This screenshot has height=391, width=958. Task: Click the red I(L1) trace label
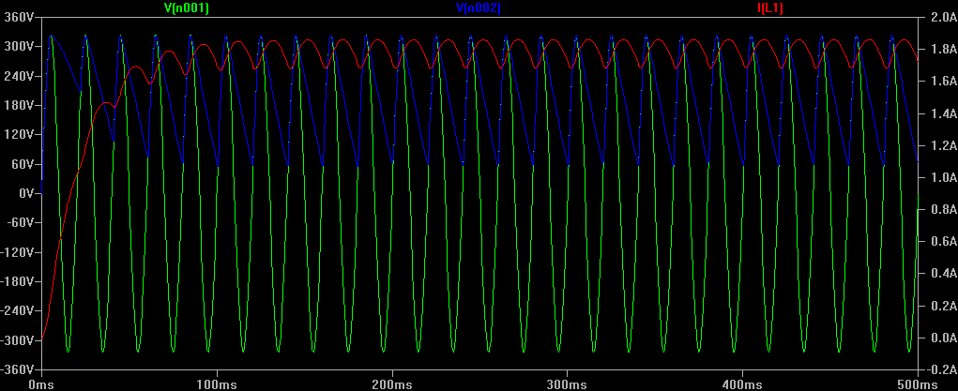tap(769, 8)
